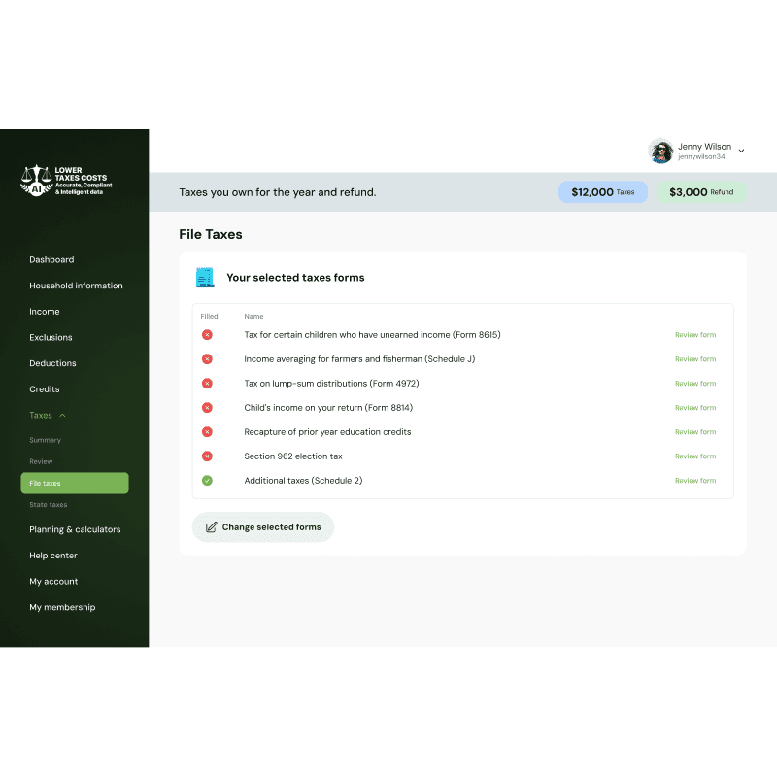Viewport: 777px width, 777px height.
Task: Click the File Taxes page heading
Action: (211, 234)
